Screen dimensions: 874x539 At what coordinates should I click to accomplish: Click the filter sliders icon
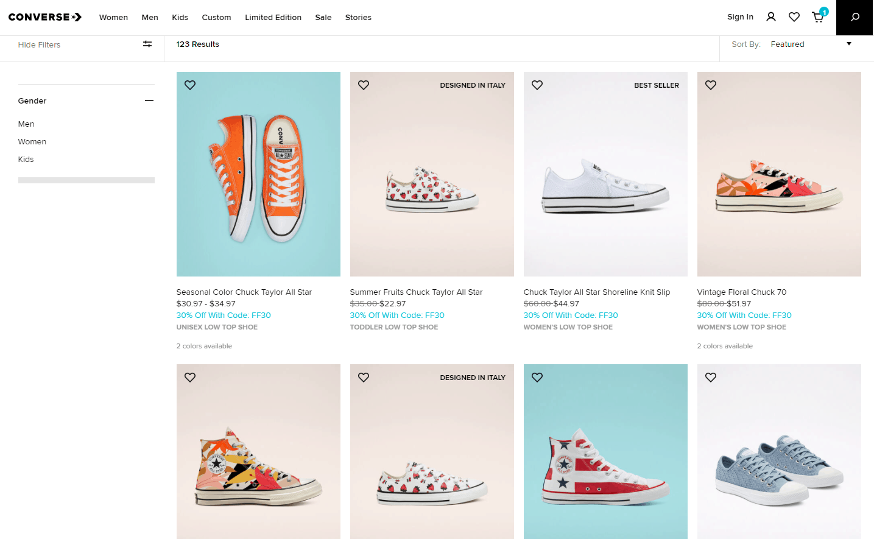click(x=147, y=44)
